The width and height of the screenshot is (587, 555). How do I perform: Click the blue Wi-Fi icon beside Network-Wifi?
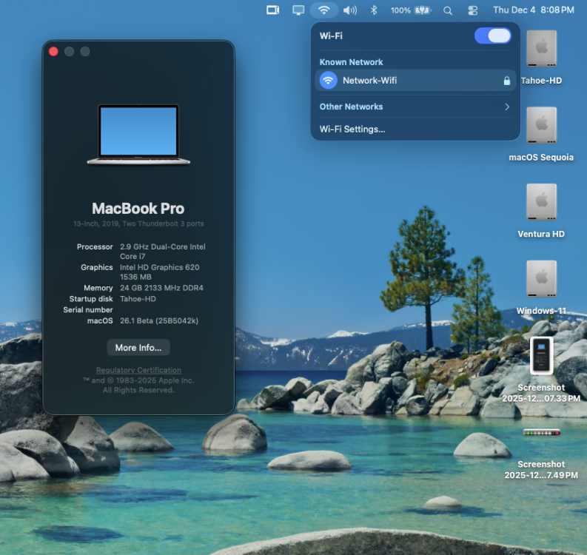(329, 81)
